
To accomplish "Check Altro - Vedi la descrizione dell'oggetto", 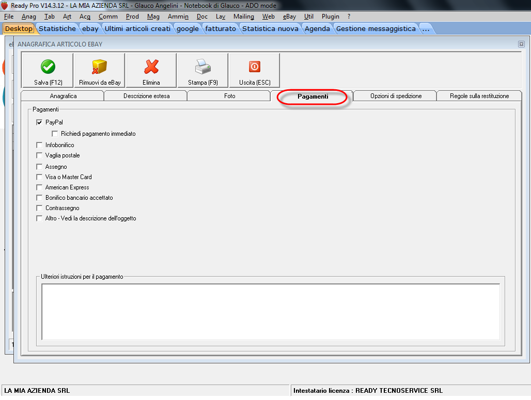I will pos(39,218).
